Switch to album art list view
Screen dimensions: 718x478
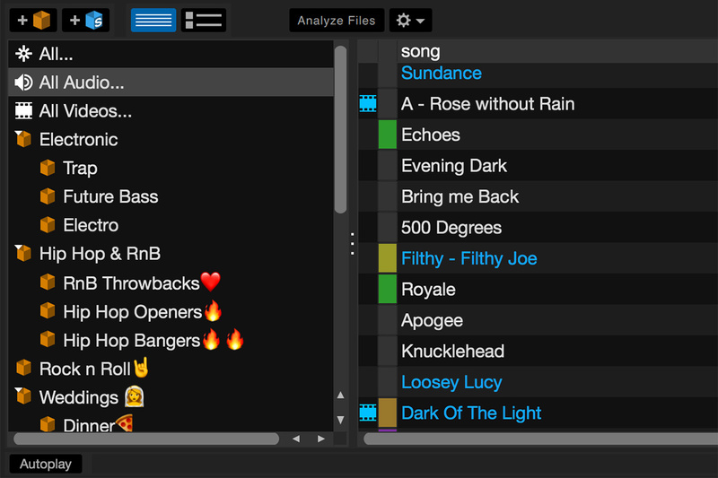click(x=204, y=20)
